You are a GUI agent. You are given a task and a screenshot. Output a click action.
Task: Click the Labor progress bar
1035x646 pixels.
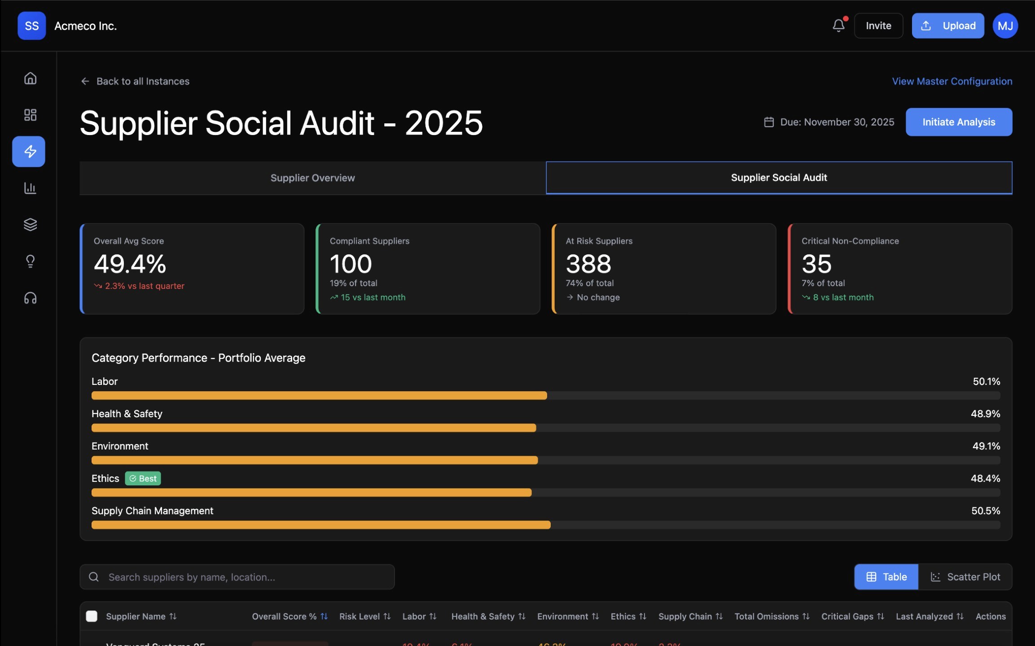pos(546,396)
